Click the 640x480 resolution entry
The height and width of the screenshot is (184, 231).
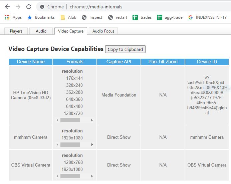(x=74, y=106)
